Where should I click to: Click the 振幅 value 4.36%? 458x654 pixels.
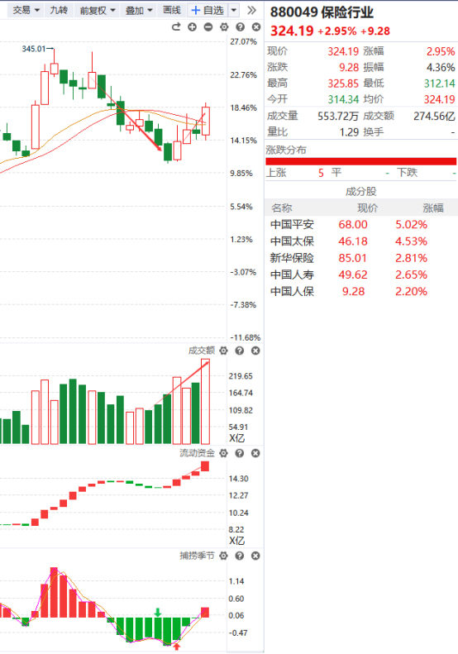click(x=441, y=68)
